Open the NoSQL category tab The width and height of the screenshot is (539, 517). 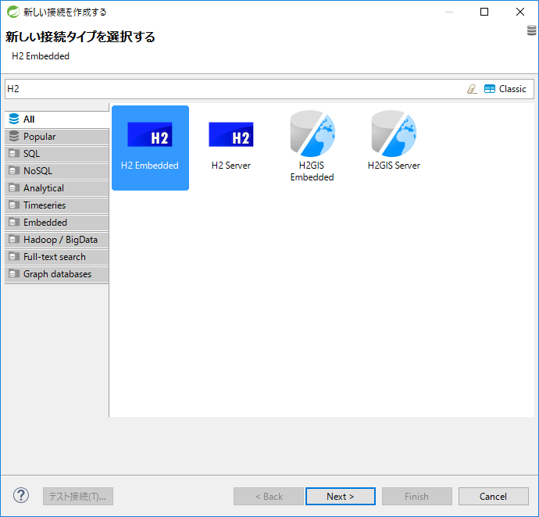[x=57, y=171]
